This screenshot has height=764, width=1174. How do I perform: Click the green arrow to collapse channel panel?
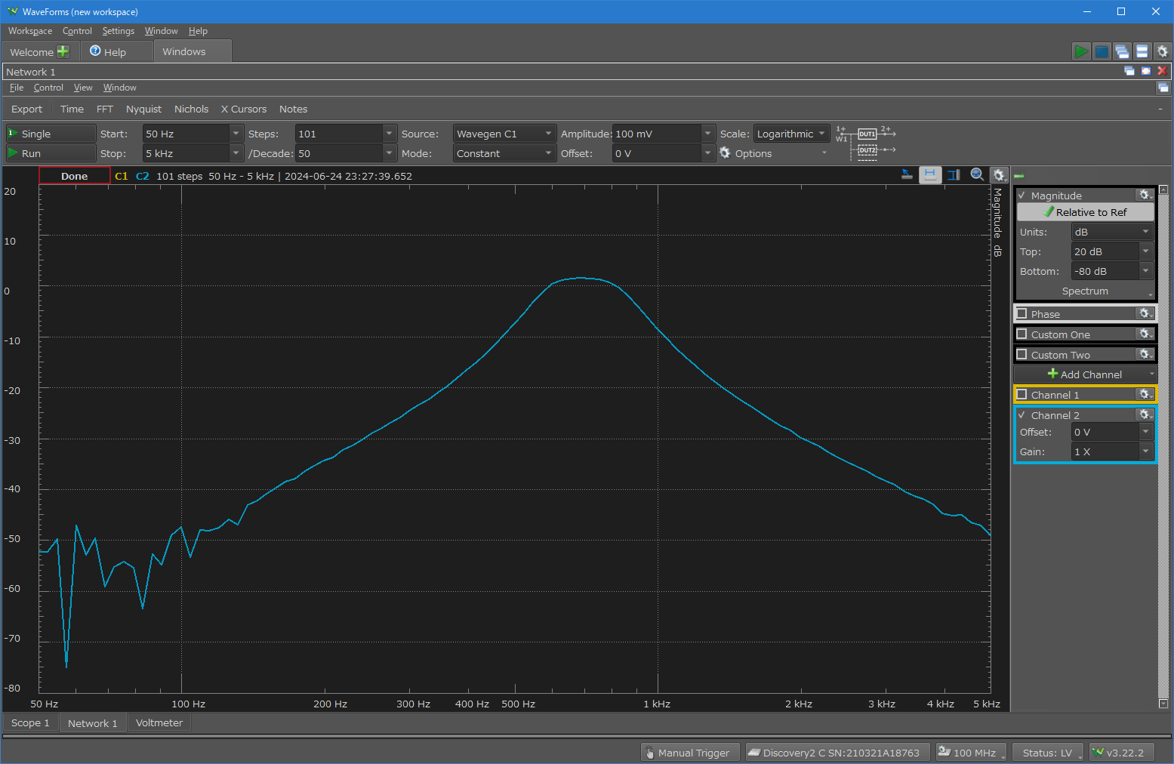click(x=1018, y=176)
